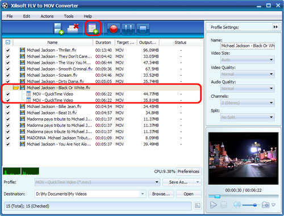Uncheck Michael Jackson - You Are Not Alo...

tap(8, 144)
